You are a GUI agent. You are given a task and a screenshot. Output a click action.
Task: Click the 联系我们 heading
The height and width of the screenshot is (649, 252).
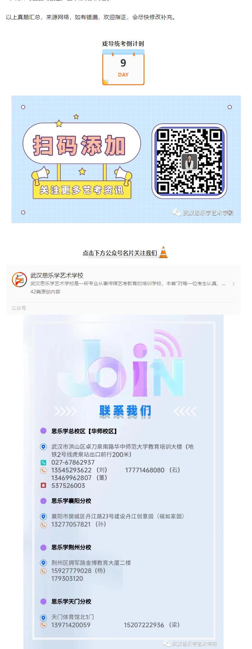pyautogui.click(x=125, y=411)
